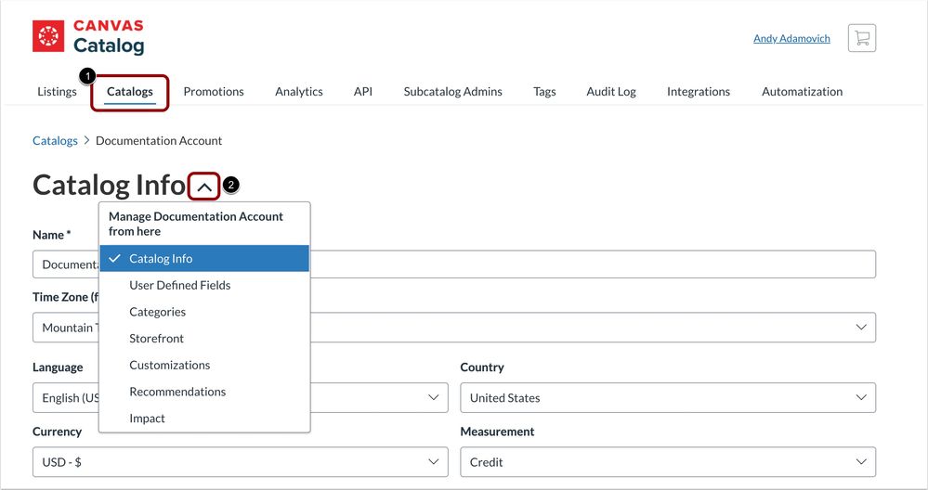Choose User Defined Fields from menu
The height and width of the screenshot is (490, 928).
pos(204,285)
